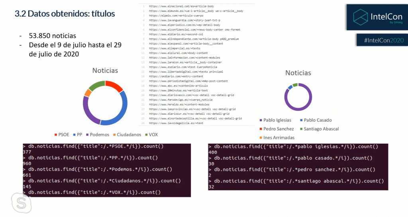
Task: Select the purple Podemos segment of the left donut
Action: (x=88, y=111)
